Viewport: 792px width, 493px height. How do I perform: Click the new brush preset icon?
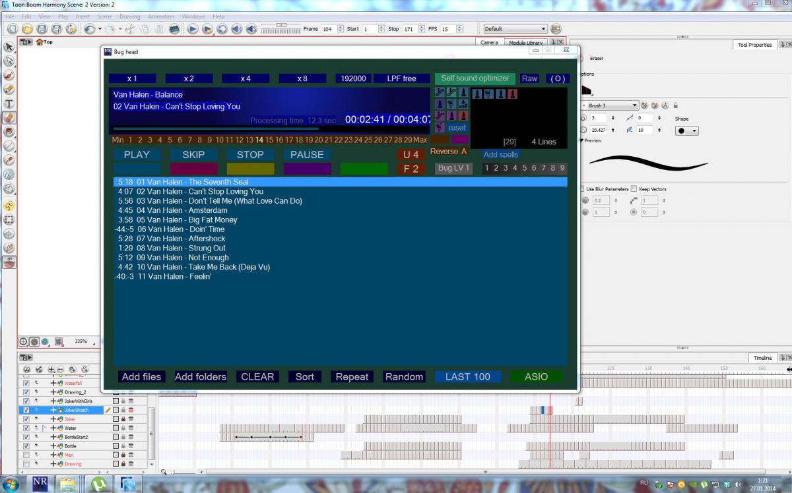(645, 105)
